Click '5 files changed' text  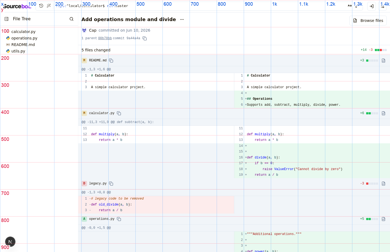coord(96,50)
